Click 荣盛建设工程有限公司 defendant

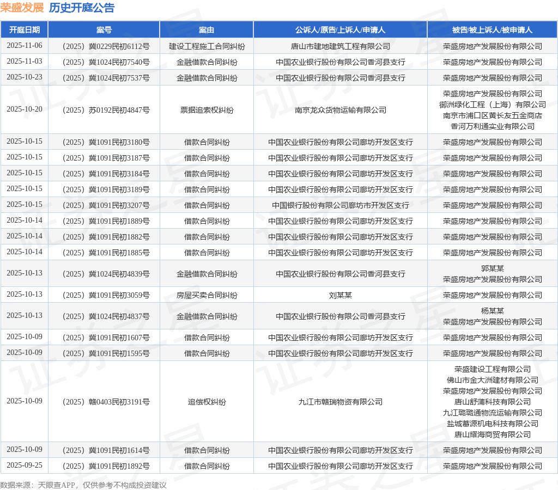click(492, 369)
